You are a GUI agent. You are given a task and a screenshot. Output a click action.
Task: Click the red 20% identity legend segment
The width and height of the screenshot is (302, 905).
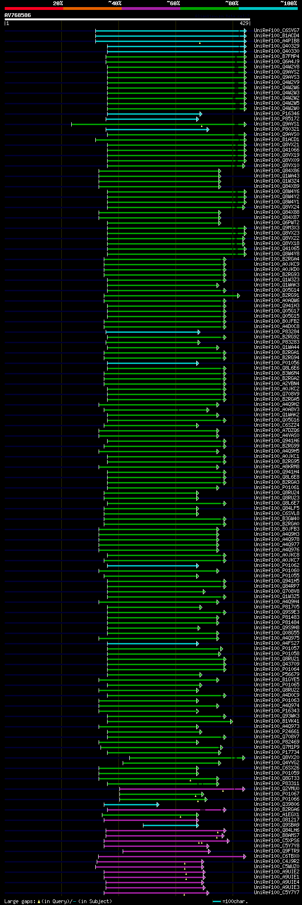point(34,8)
